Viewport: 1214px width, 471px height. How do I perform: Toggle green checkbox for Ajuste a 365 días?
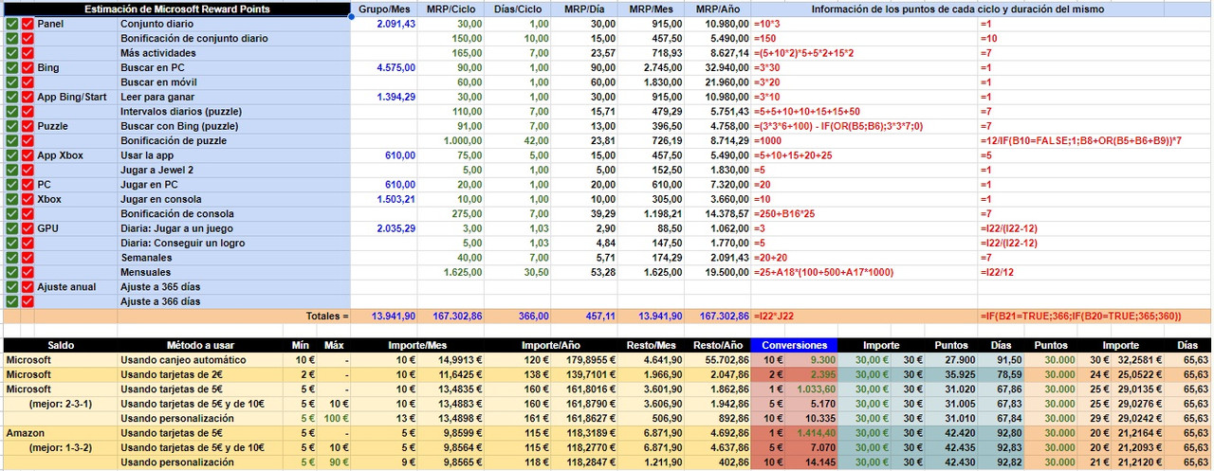click(11, 286)
